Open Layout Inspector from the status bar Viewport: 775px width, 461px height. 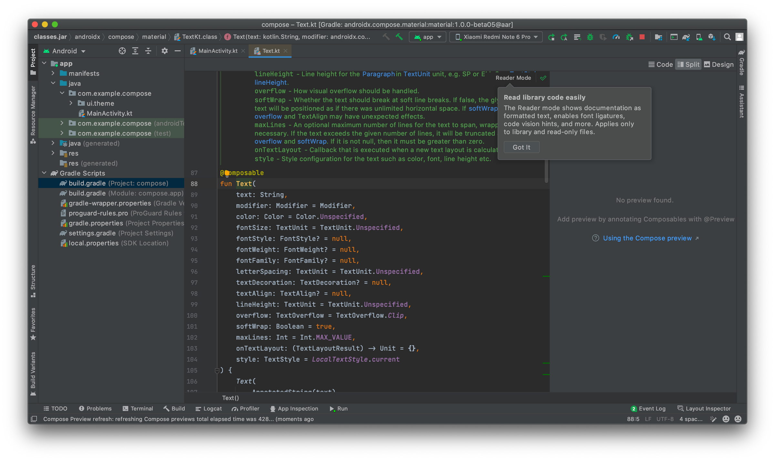(x=704, y=408)
